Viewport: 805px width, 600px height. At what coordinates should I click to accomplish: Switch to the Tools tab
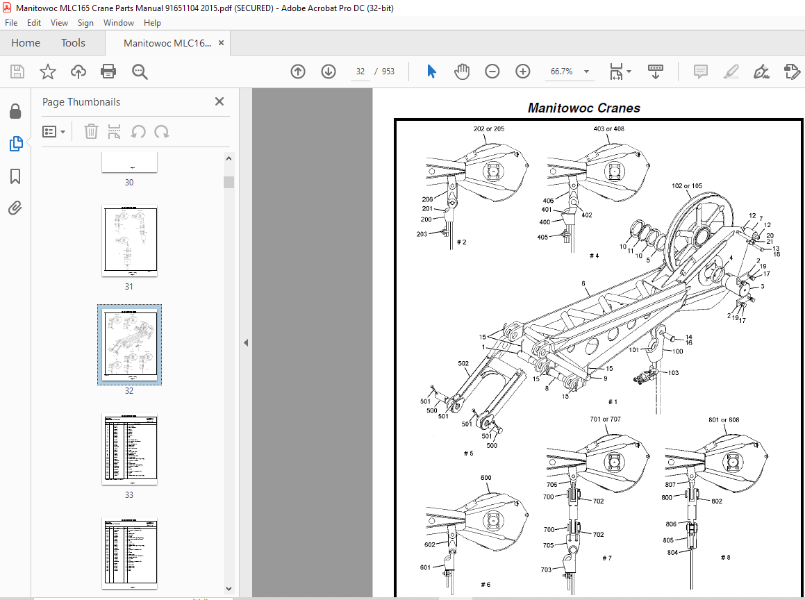tap(73, 42)
